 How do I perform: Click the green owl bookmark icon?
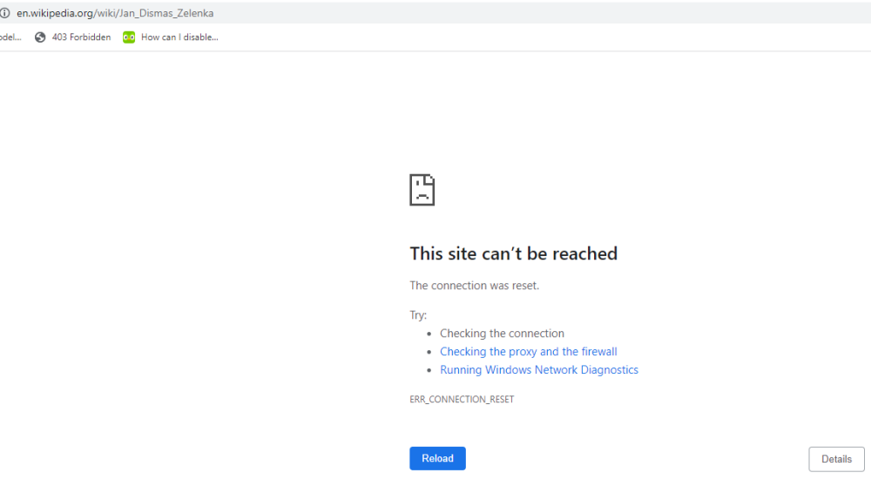click(x=129, y=37)
